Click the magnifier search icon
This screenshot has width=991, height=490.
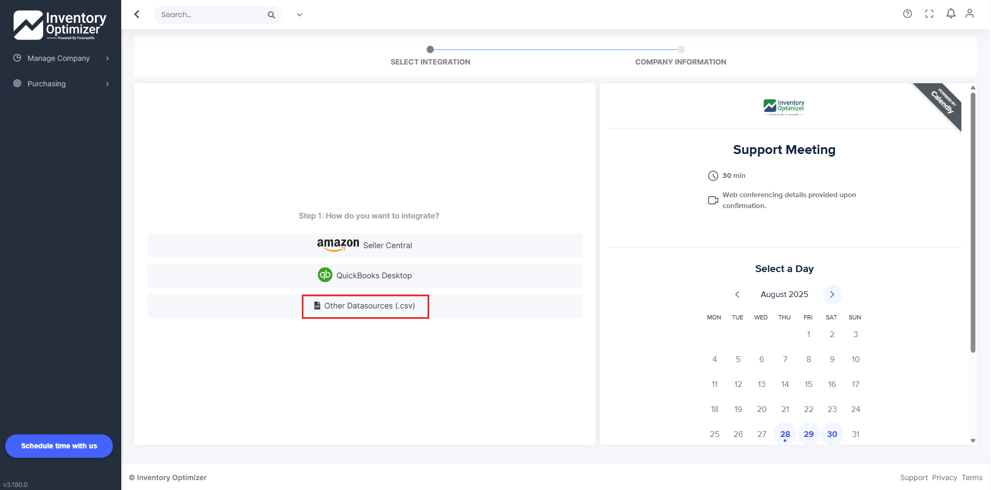click(x=271, y=15)
